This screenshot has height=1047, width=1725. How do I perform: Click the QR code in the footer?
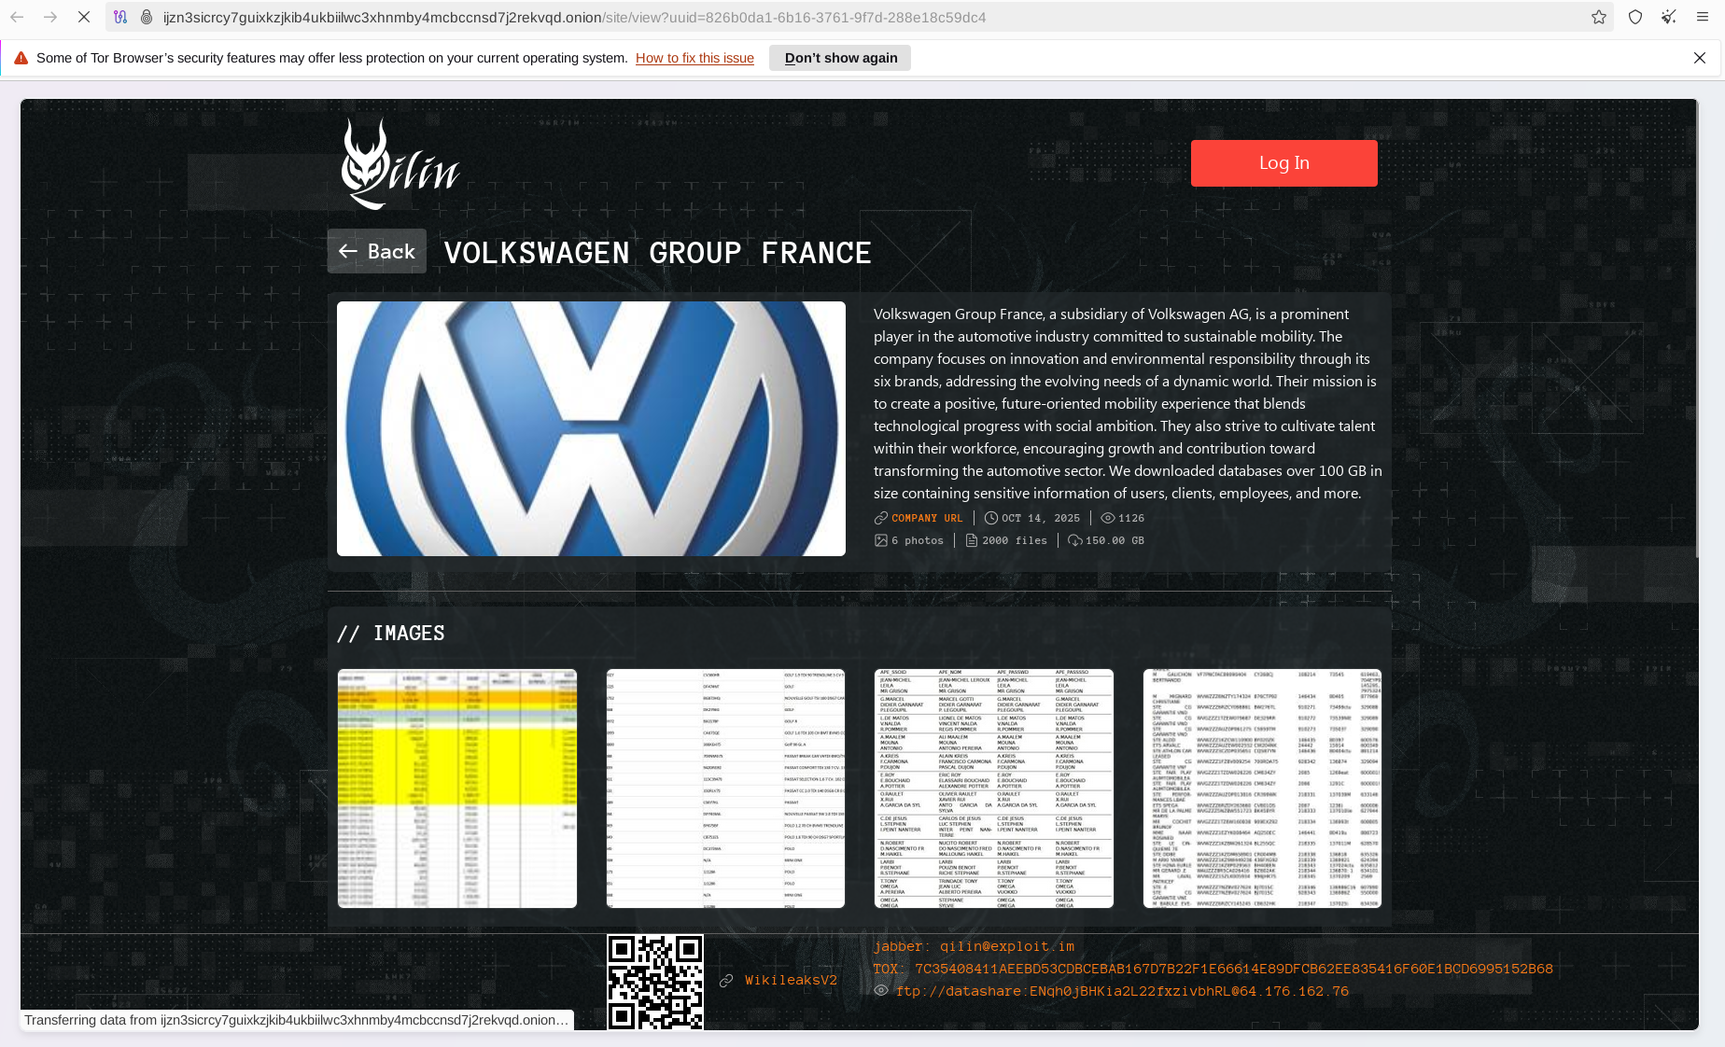point(655,982)
